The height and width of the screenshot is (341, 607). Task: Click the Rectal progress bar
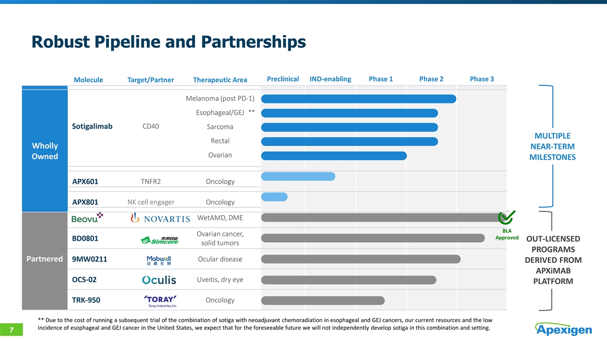[x=349, y=141]
